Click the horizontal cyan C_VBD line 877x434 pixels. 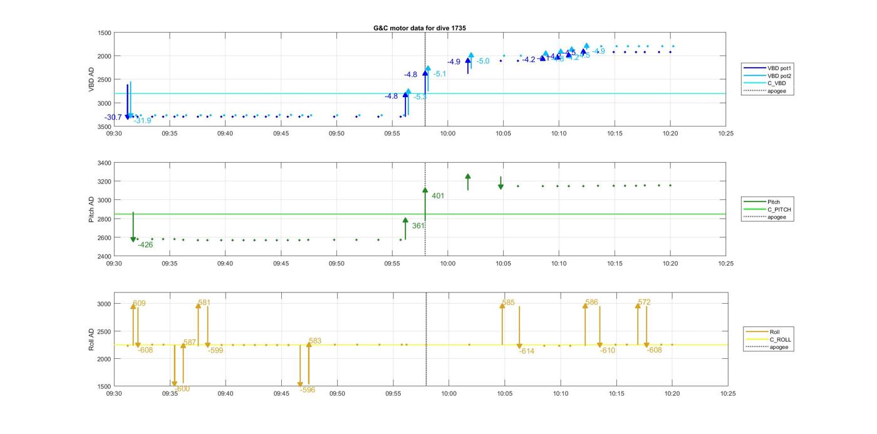(420, 93)
